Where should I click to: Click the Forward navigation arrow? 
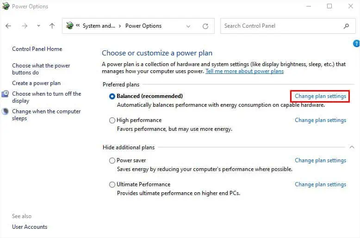click(24, 26)
